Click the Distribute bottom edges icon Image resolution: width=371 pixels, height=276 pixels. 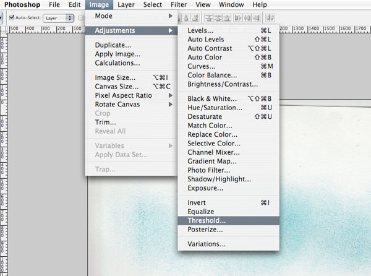coord(227,18)
